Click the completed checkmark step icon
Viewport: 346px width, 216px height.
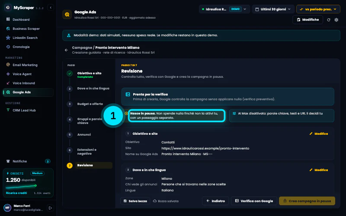pyautogui.click(x=70, y=73)
